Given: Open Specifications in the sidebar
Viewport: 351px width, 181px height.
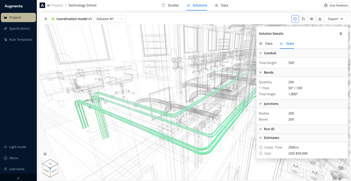Looking at the screenshot, I should coord(19,28).
